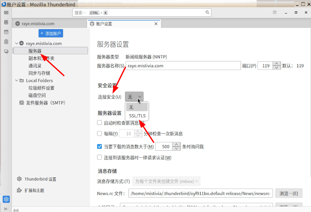Click the News.rc file path field
The width and height of the screenshot is (311, 212).
[200, 193]
